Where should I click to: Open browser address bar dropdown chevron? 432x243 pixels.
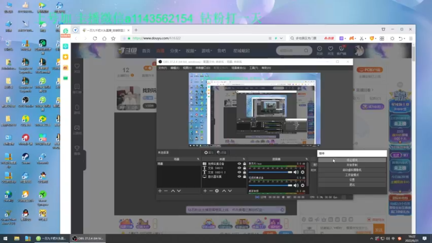(281, 38)
